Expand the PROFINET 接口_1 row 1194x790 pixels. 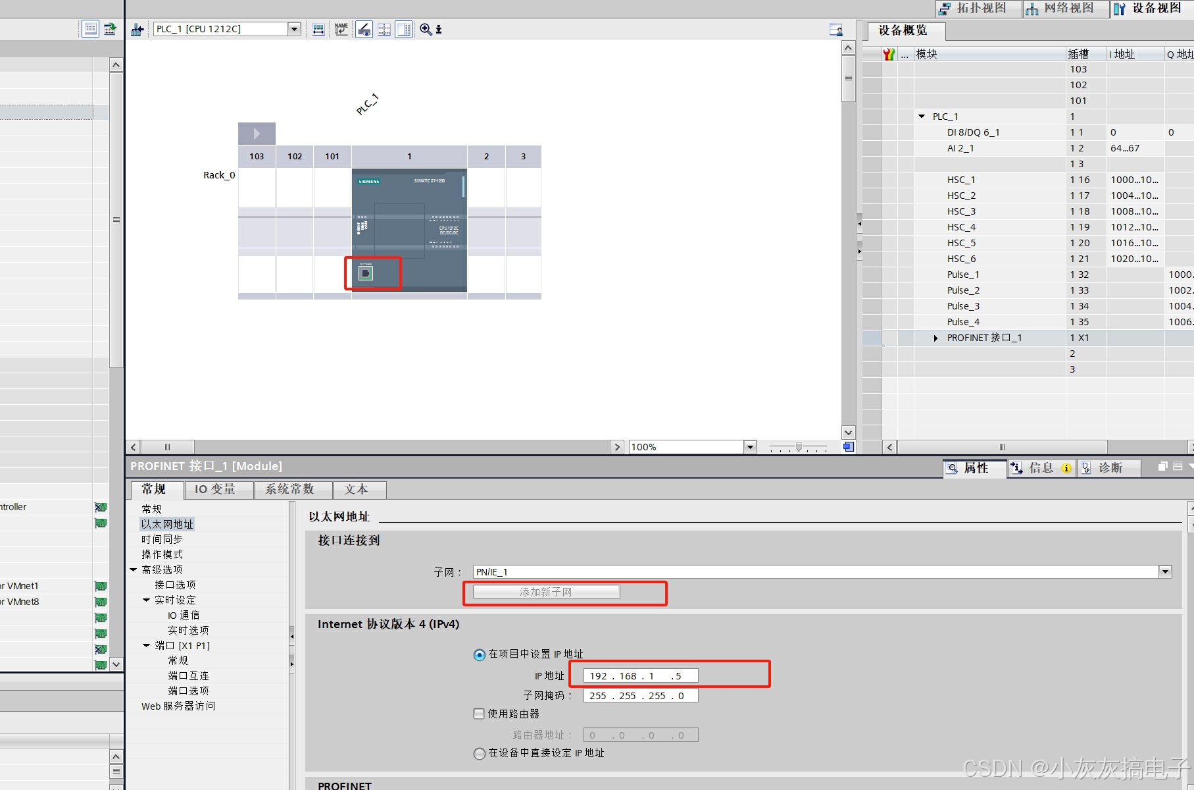[x=935, y=338]
